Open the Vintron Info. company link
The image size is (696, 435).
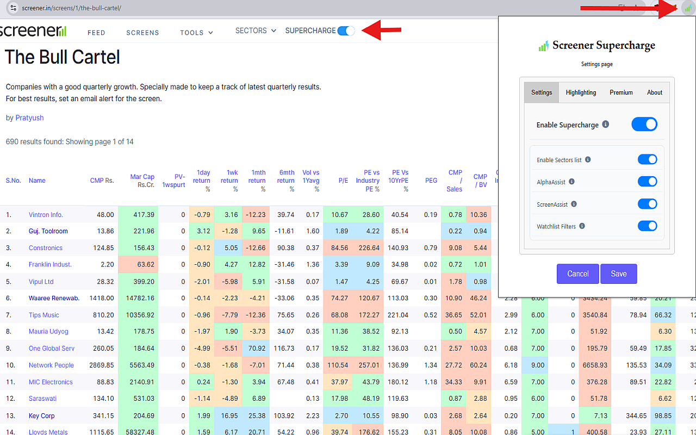click(x=46, y=215)
